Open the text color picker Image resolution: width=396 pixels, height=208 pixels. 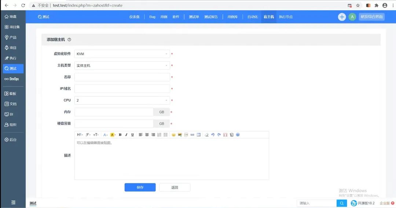point(105,135)
